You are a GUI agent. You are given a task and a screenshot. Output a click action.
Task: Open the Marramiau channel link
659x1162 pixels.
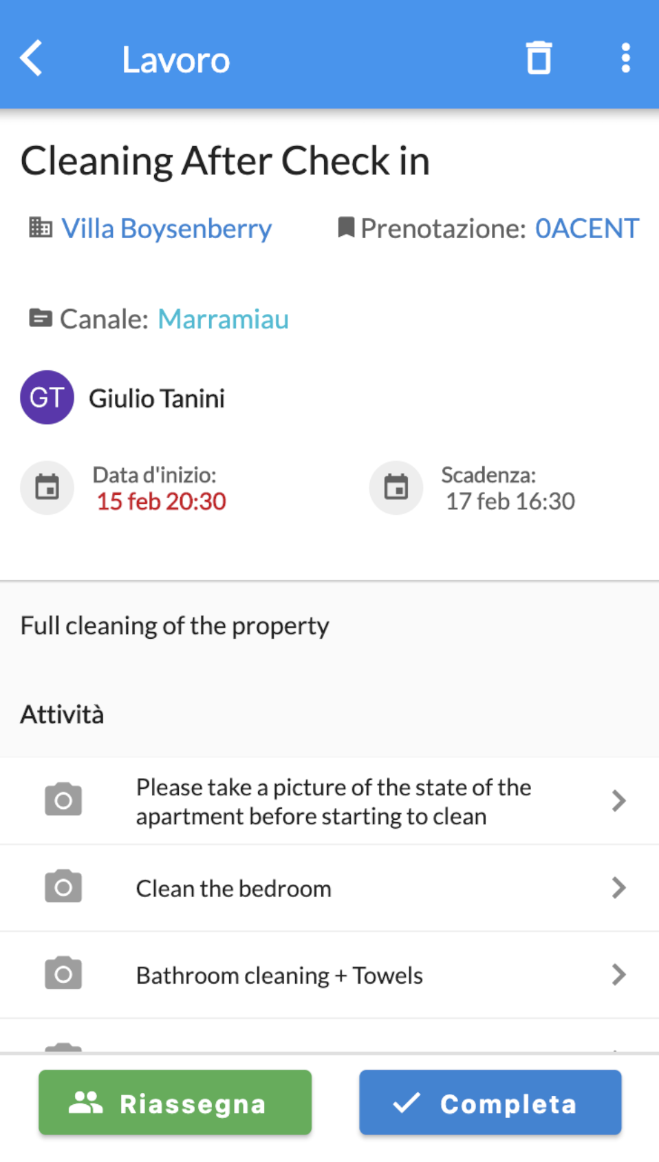223,319
